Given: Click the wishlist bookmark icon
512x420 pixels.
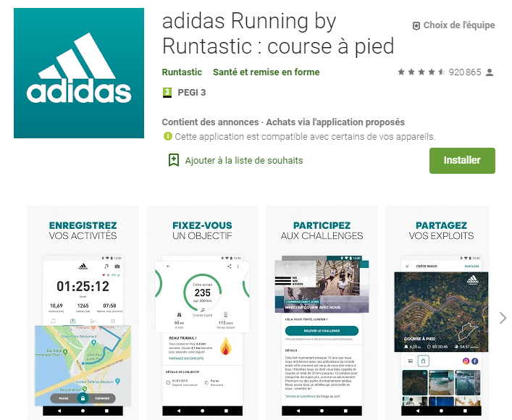Looking at the screenshot, I should pyautogui.click(x=174, y=160).
